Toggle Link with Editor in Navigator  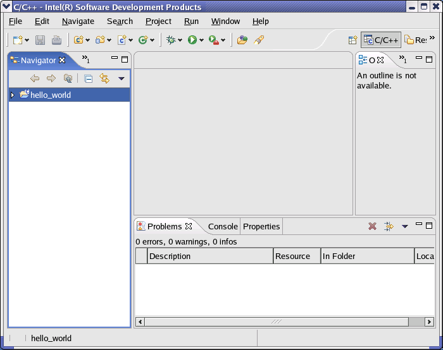click(x=104, y=78)
